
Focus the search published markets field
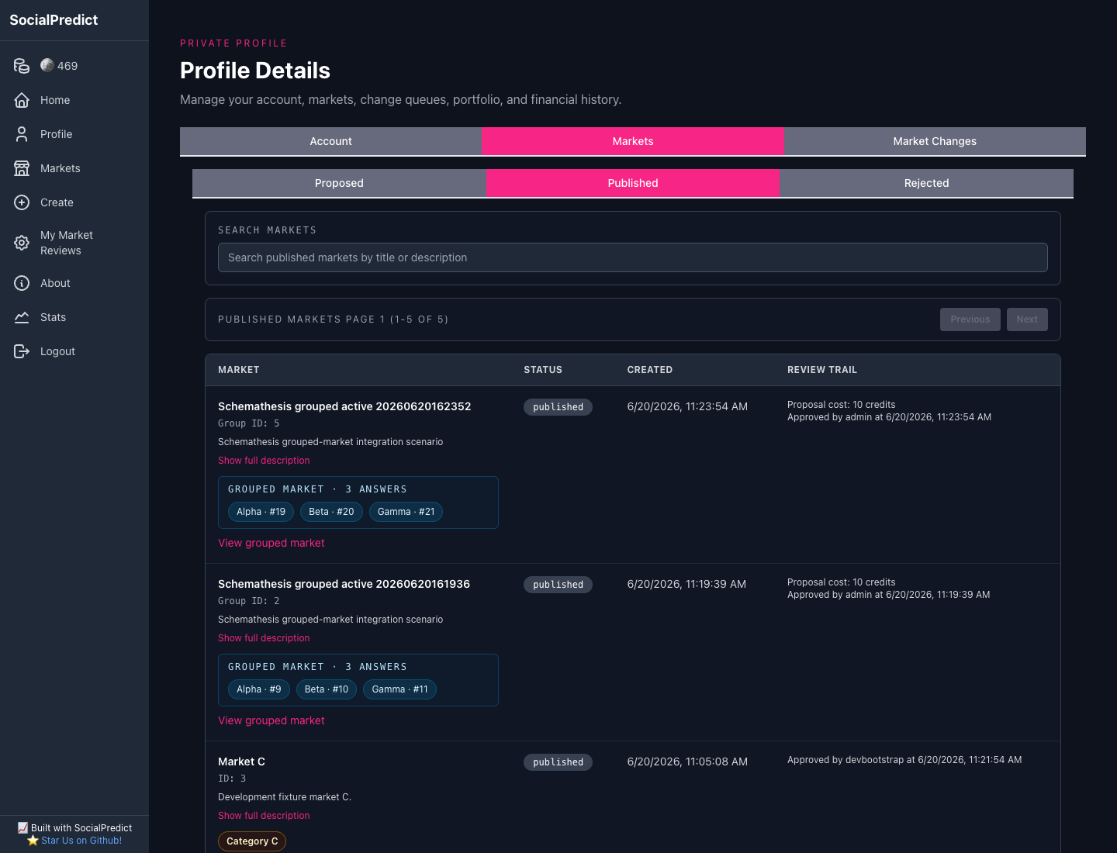pyautogui.click(x=633, y=257)
